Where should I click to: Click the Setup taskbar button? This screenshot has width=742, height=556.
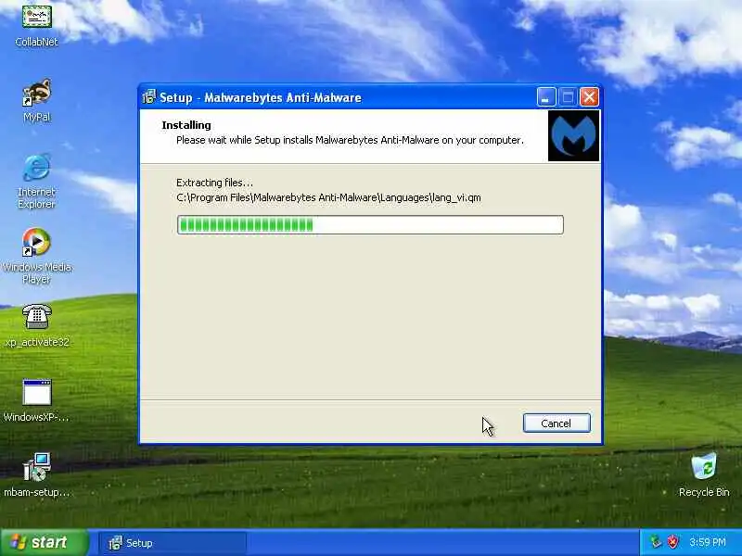pyautogui.click(x=173, y=543)
